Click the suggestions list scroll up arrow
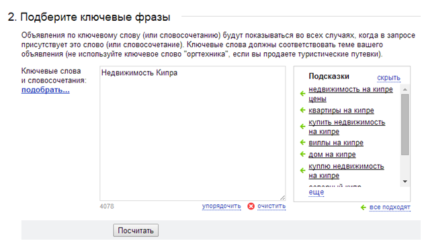The width and height of the screenshot is (422, 241). pos(405,90)
